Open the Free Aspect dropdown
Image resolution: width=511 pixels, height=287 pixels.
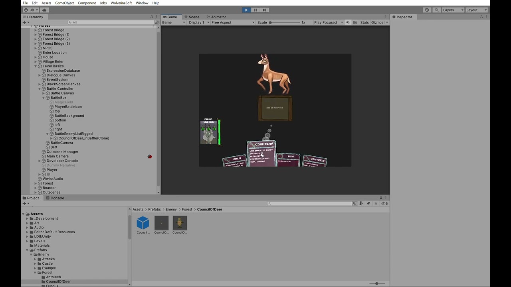233,23
